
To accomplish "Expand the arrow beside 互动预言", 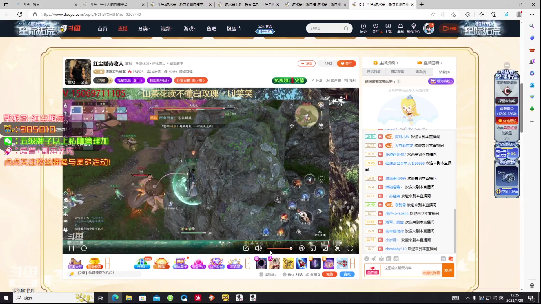I will (x=107, y=263).
